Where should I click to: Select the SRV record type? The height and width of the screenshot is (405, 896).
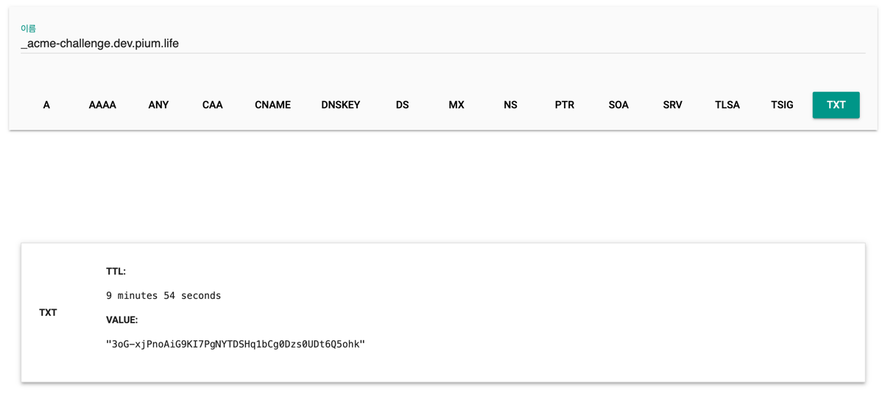[x=673, y=105]
